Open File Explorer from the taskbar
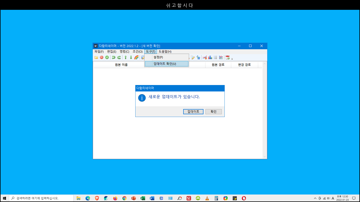The width and height of the screenshot is (360, 202). coord(78,198)
